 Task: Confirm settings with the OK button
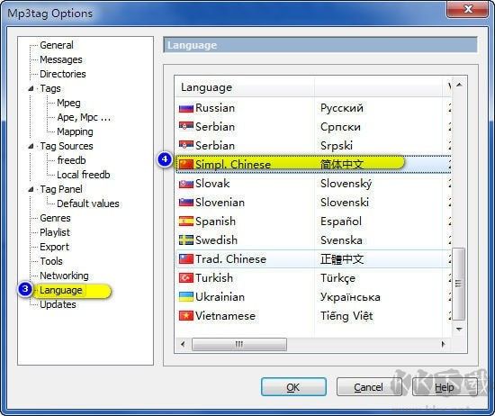point(293,387)
